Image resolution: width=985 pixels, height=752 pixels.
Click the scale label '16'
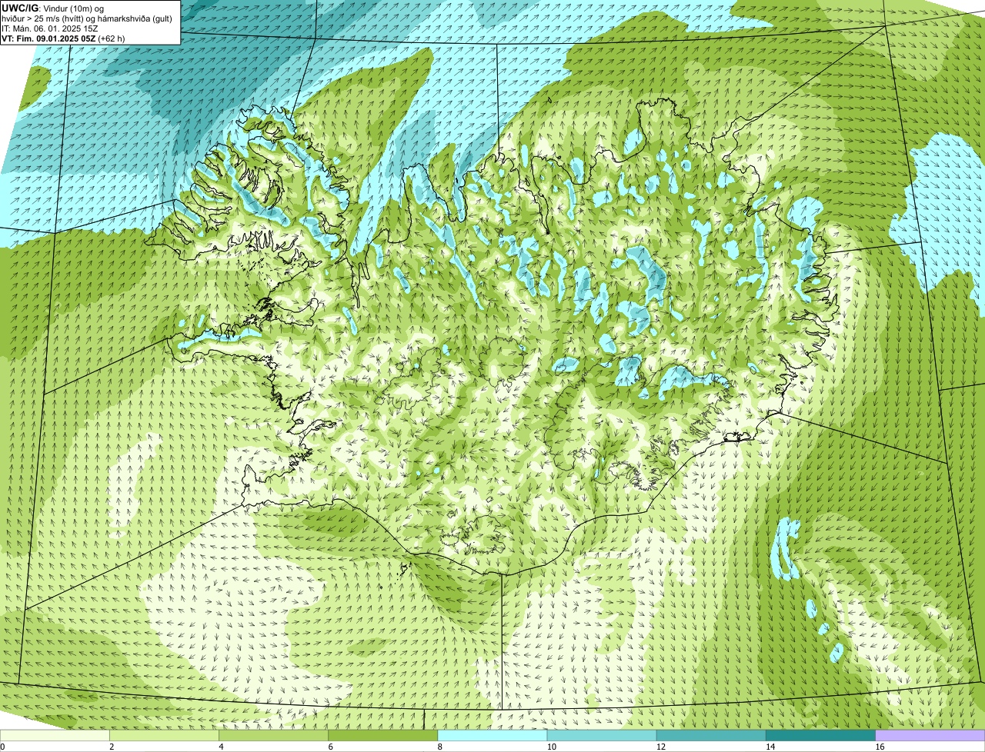coord(879,747)
